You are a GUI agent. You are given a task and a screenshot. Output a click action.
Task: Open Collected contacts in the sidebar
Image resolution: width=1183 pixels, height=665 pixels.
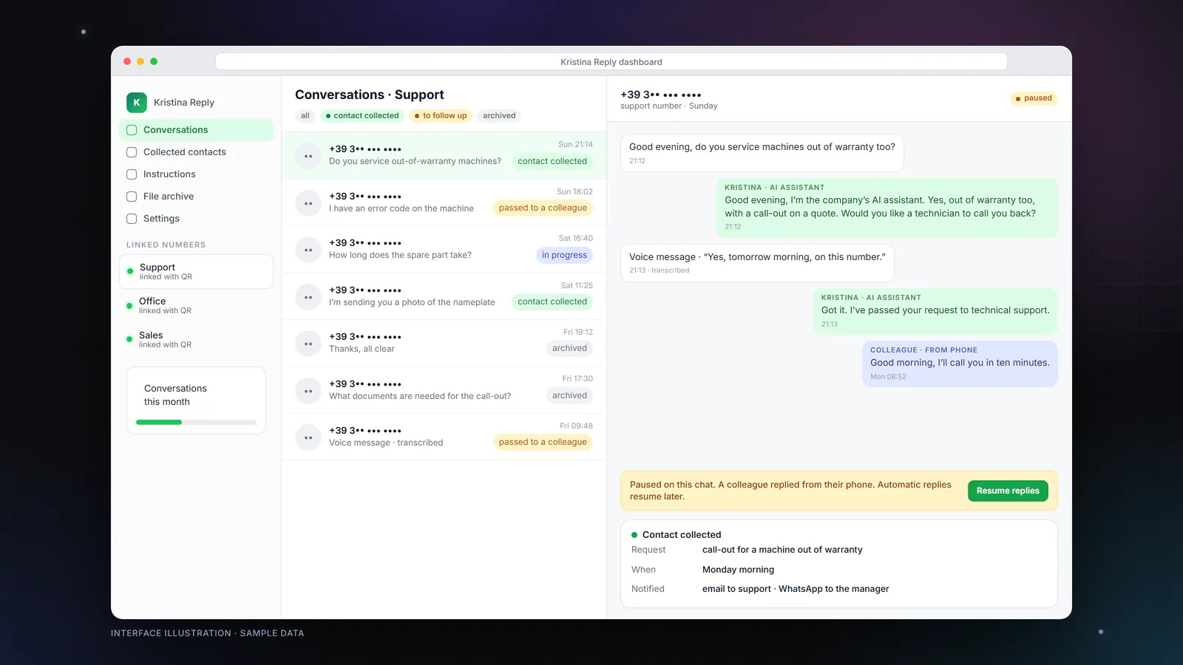[x=196, y=152]
